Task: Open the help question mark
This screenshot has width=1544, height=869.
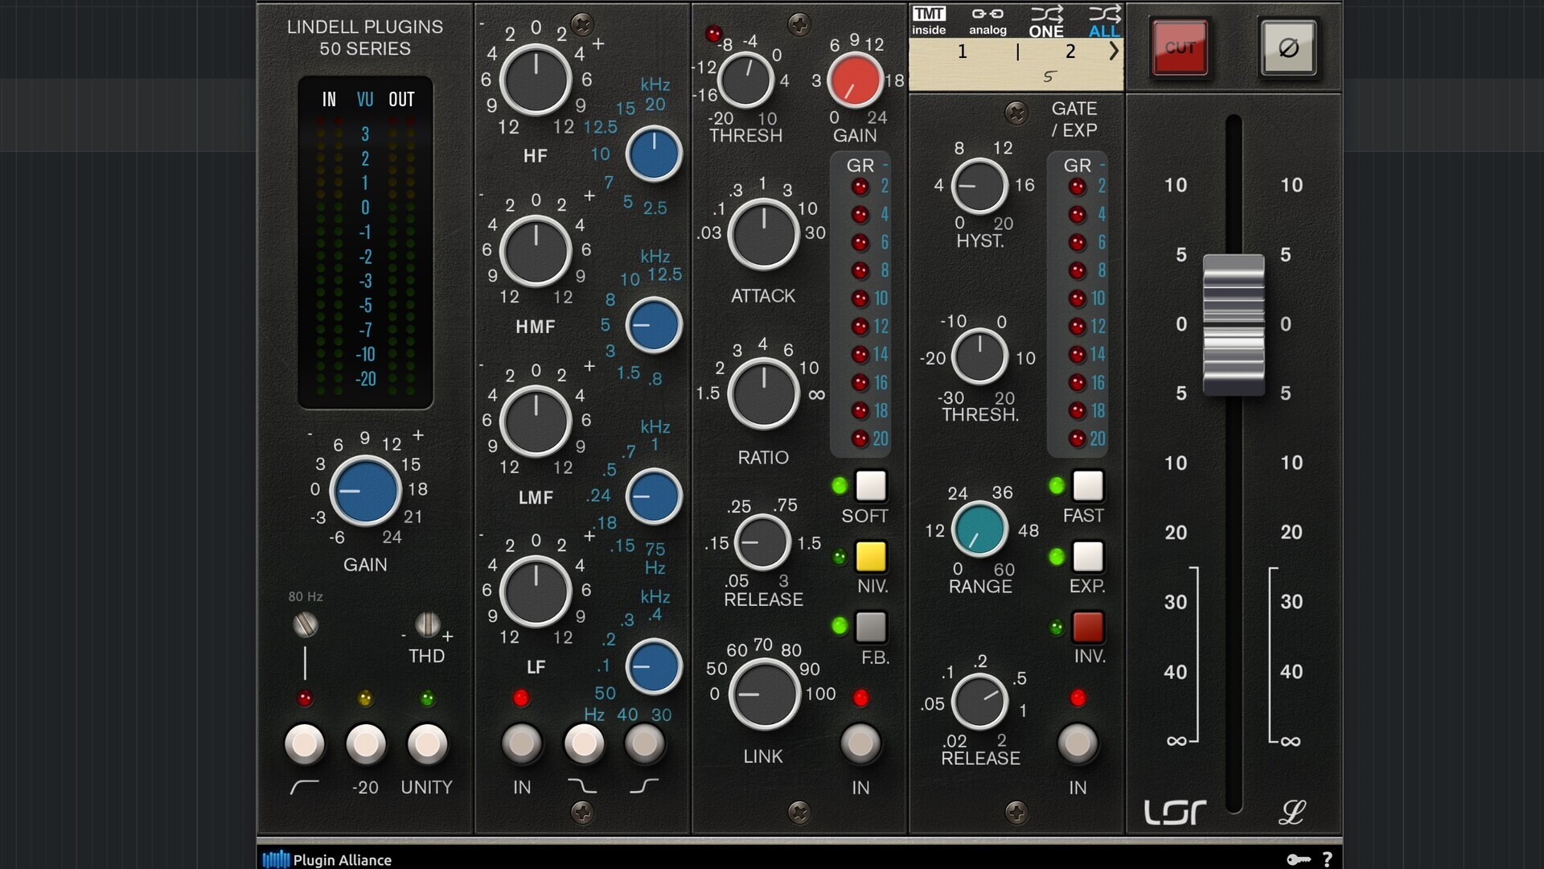Action: point(1327,859)
